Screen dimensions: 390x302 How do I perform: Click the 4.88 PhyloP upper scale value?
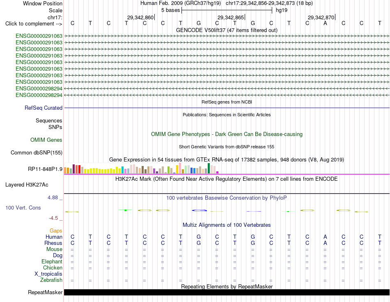point(53,198)
